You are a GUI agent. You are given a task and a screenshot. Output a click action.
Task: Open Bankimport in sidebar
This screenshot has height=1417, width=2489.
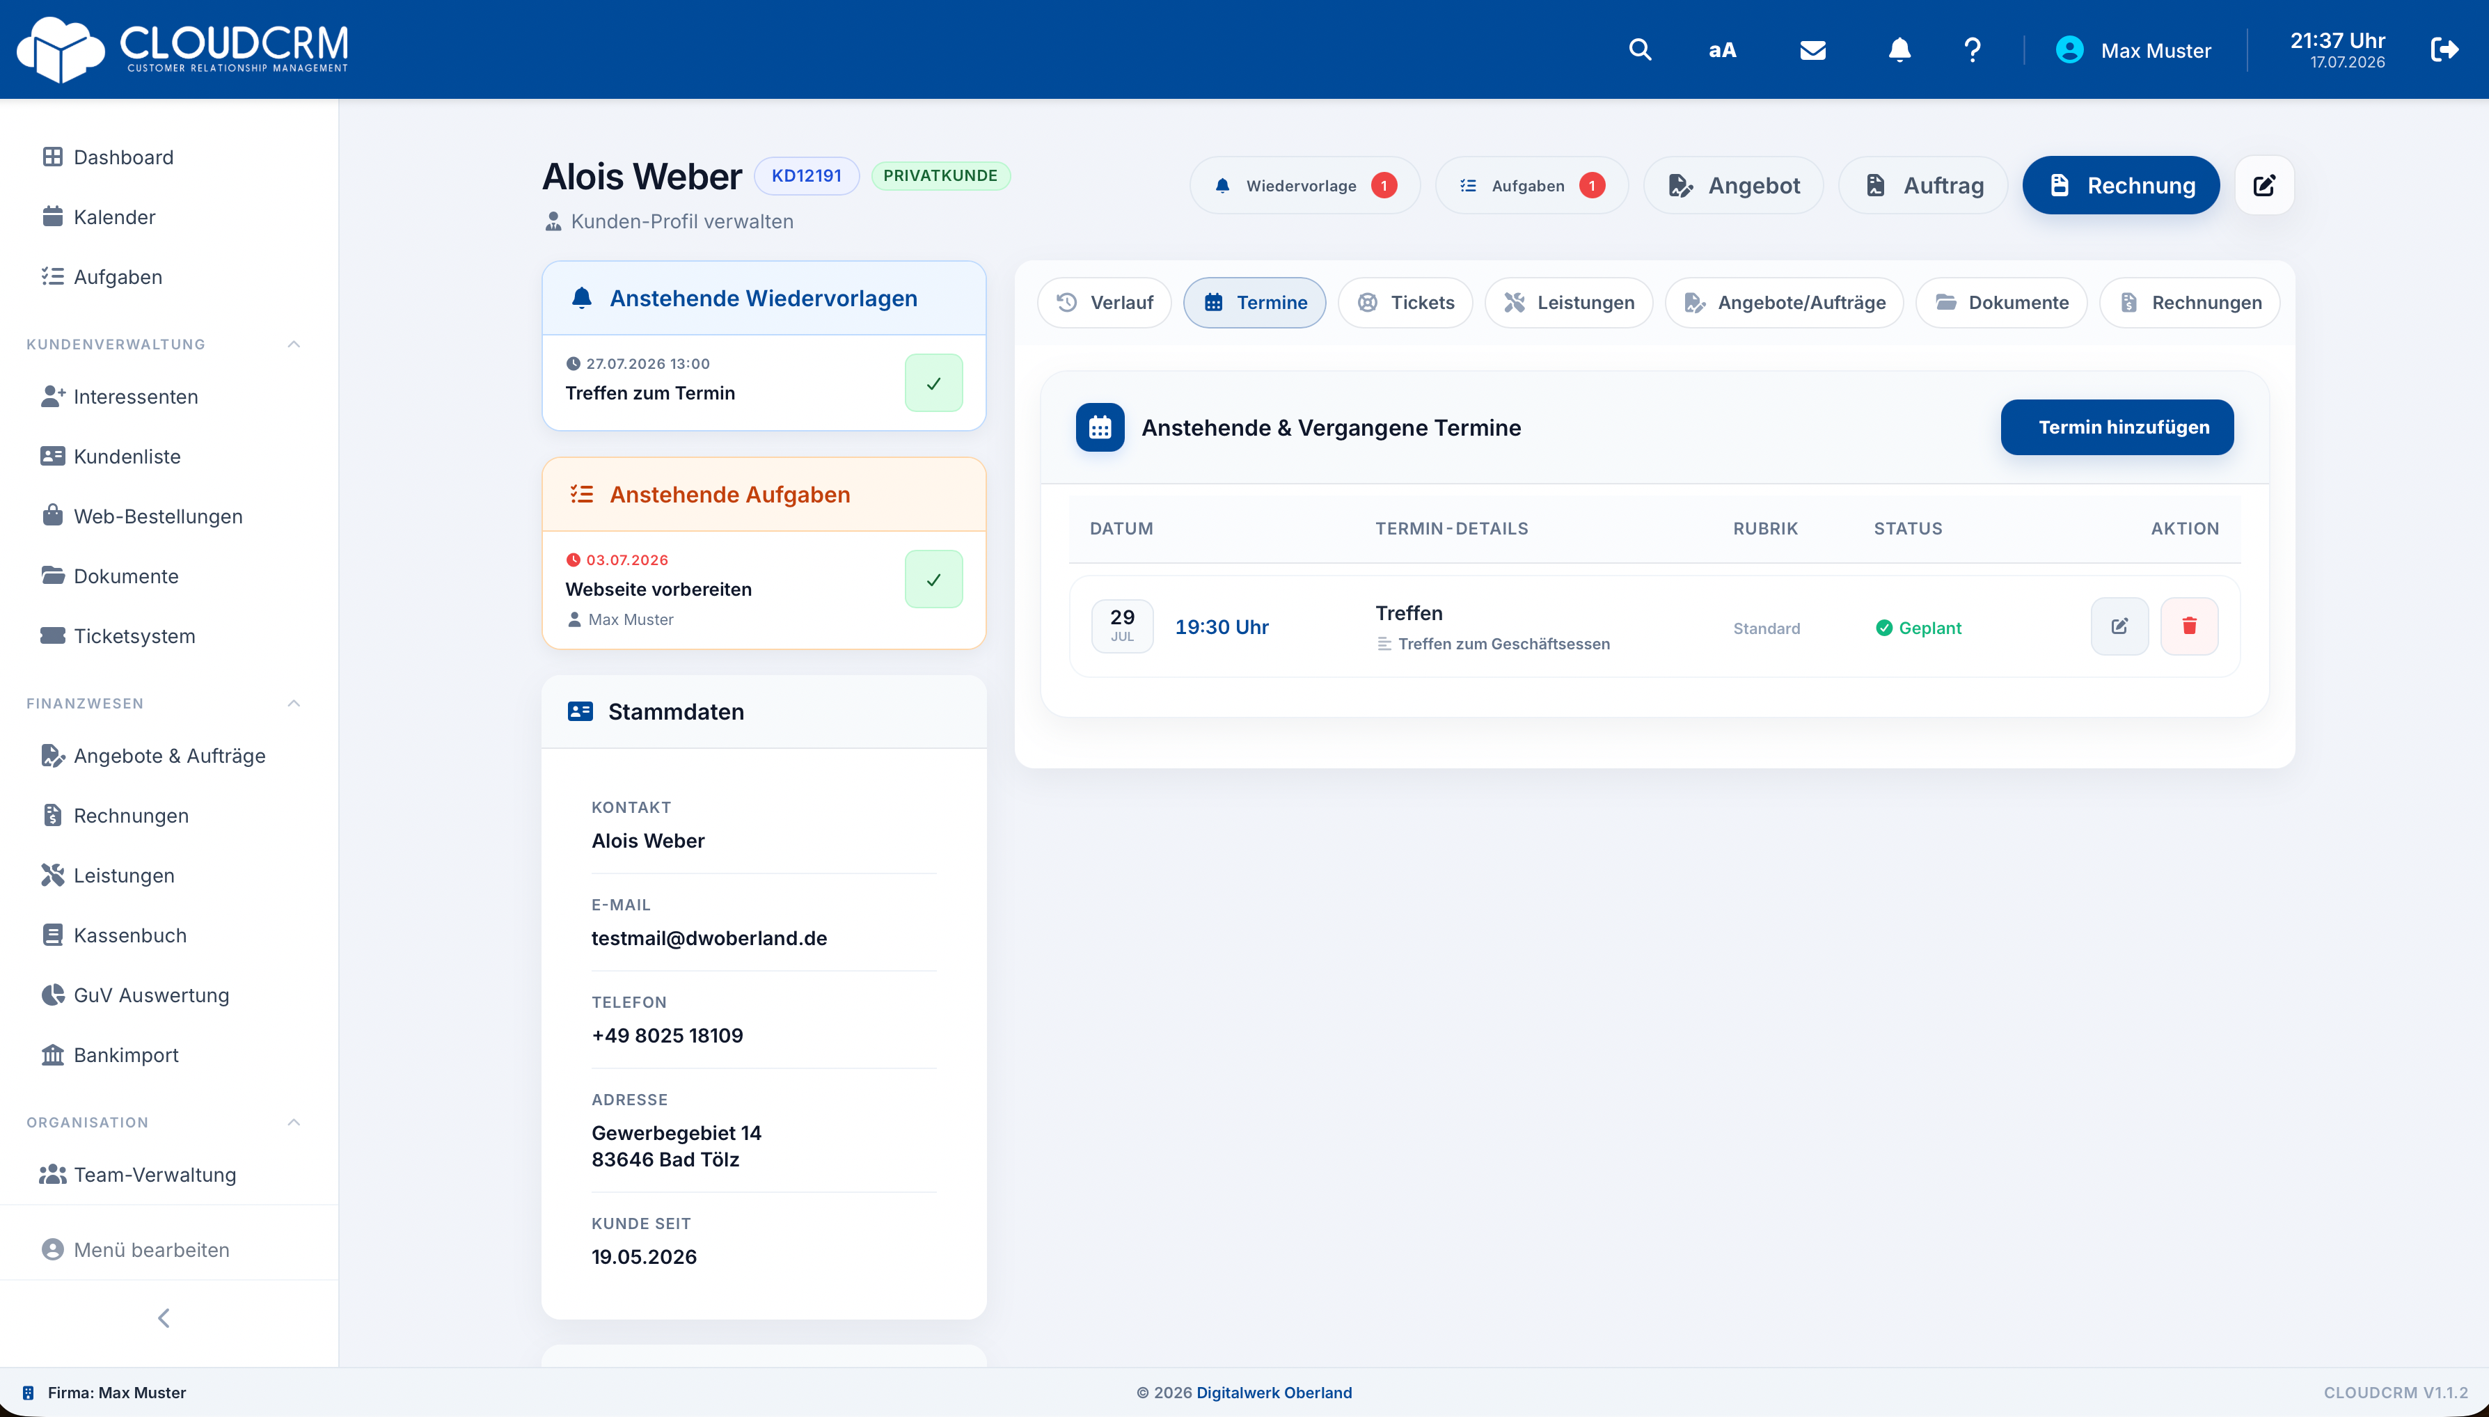[125, 1055]
